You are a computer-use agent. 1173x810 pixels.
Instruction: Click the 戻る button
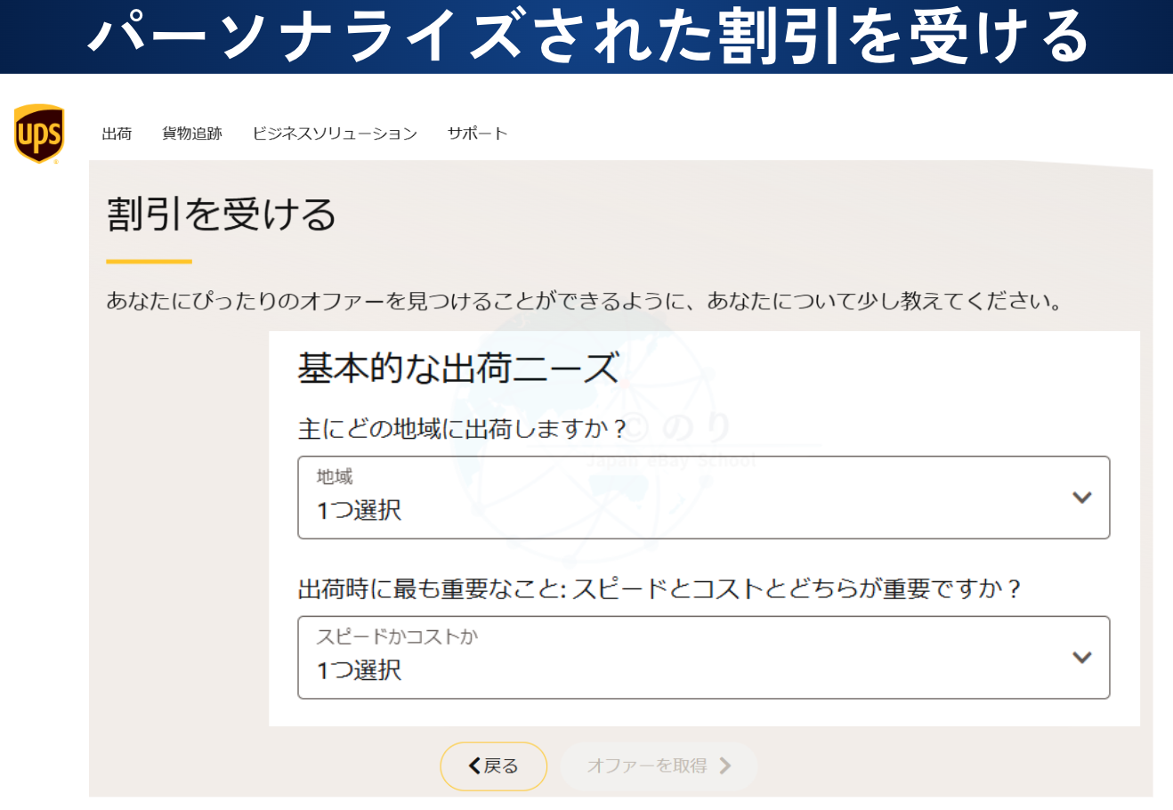click(494, 766)
